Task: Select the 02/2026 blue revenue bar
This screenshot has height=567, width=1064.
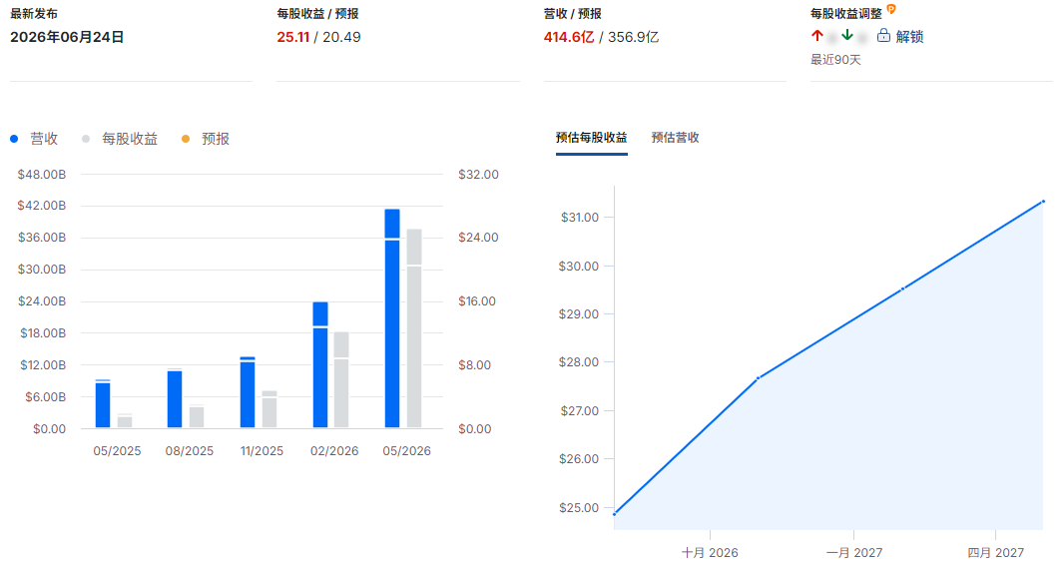Action: tap(320, 364)
